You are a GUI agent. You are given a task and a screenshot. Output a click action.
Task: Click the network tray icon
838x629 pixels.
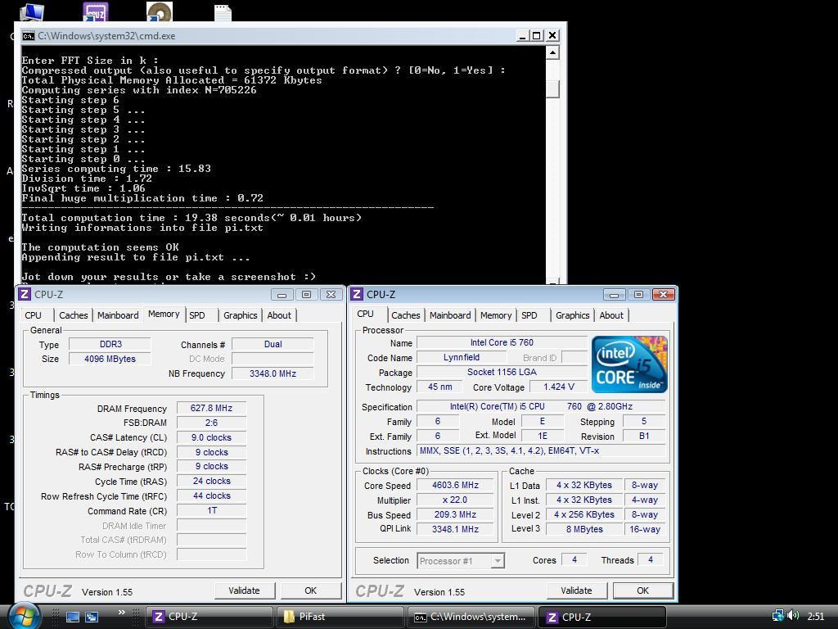[777, 616]
